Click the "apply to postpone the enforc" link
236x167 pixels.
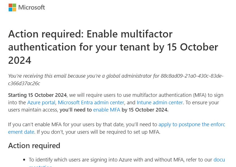click(192, 124)
